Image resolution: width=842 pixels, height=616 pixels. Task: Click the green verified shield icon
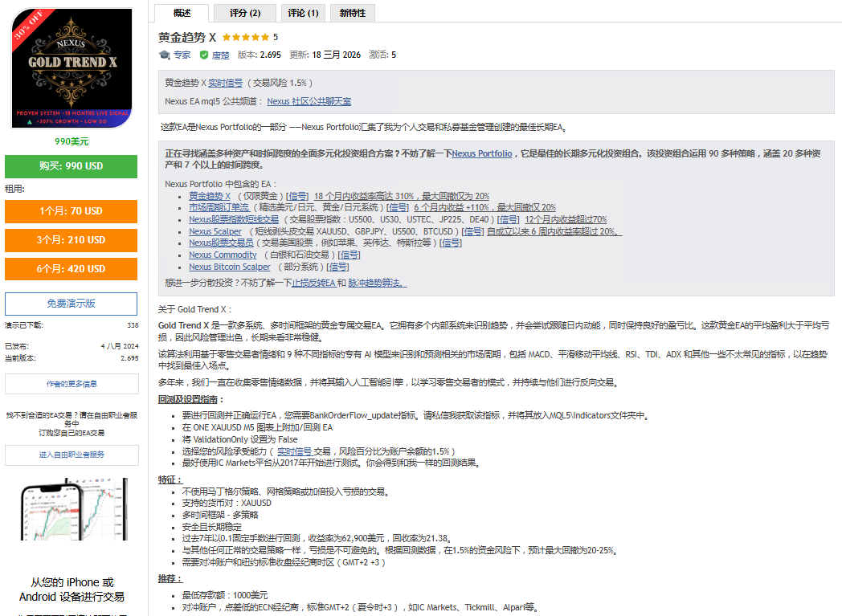(x=204, y=55)
